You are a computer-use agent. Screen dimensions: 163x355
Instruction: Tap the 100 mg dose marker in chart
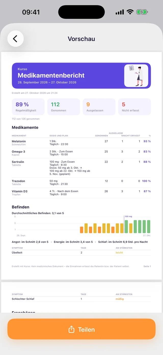128,216
